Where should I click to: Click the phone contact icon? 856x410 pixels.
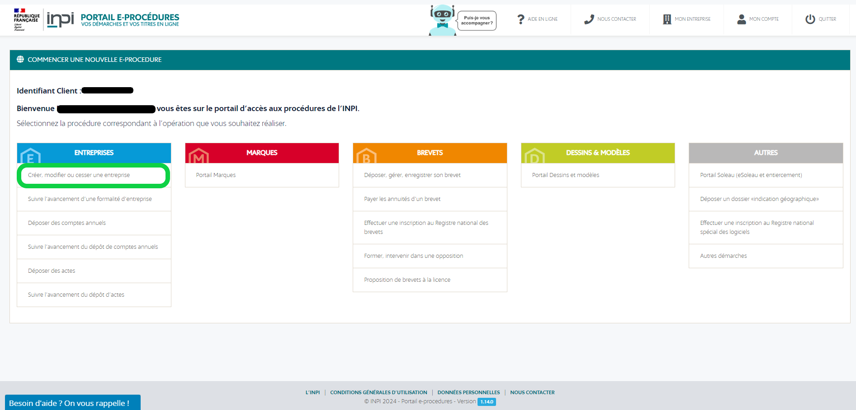tap(589, 19)
